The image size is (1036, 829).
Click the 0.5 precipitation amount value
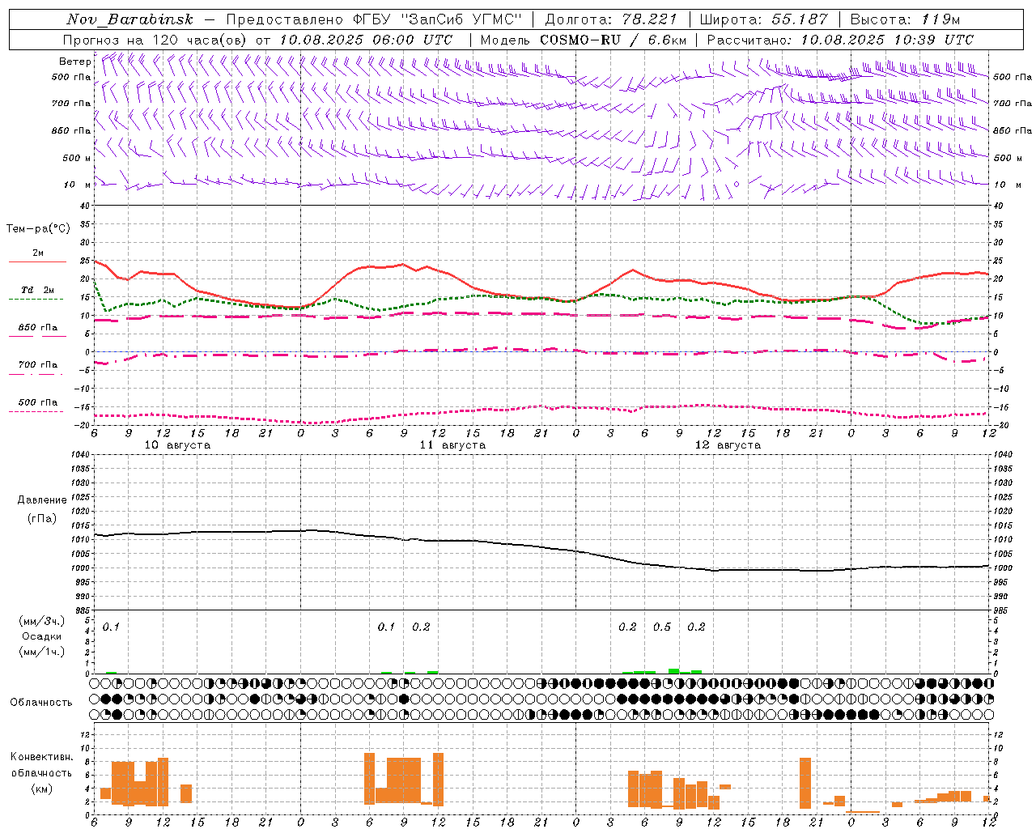662,627
